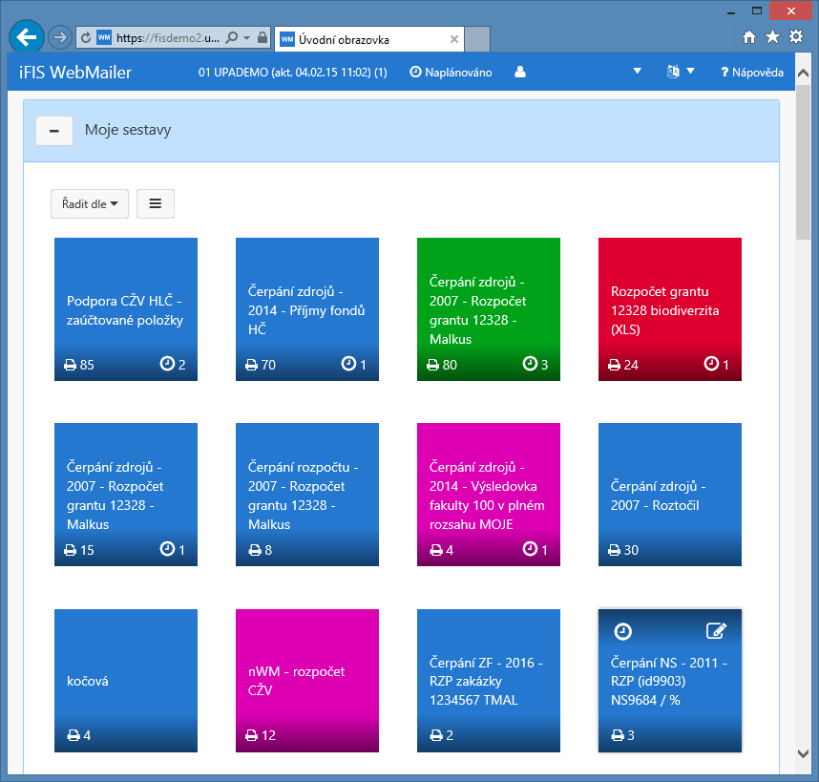Click the security padlock icon
This screenshot has height=782, width=819.
(262, 37)
